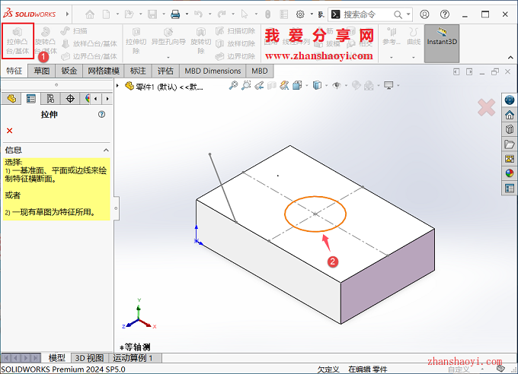Open the ConfigurationManager tab icon
The height and width of the screenshot is (374, 518).
[50, 98]
